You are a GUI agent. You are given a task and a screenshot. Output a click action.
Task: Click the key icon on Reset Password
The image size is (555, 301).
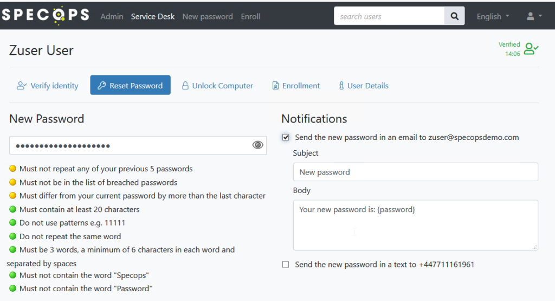(101, 85)
